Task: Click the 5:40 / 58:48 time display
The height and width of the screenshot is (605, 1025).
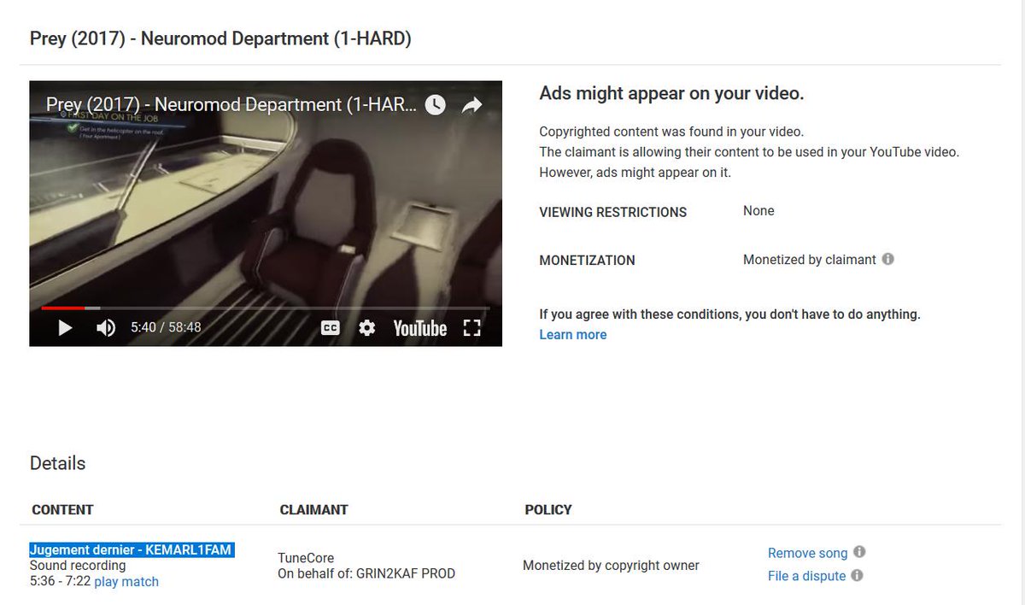Action: tap(166, 327)
